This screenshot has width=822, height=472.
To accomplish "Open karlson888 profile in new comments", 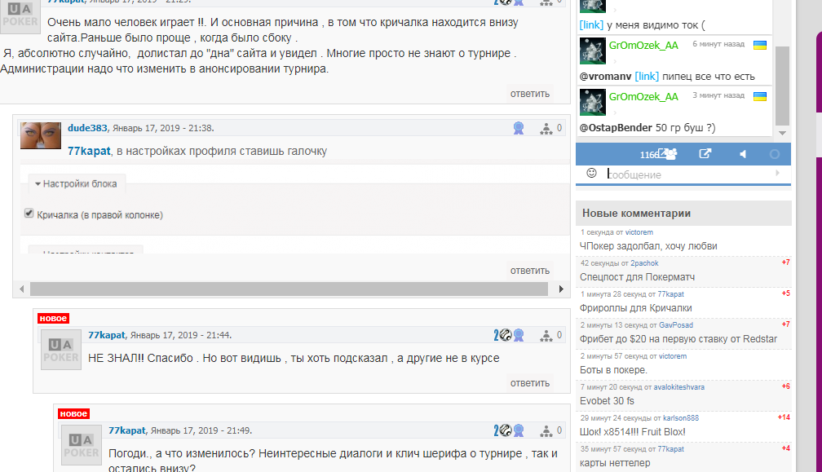I will coord(681,418).
